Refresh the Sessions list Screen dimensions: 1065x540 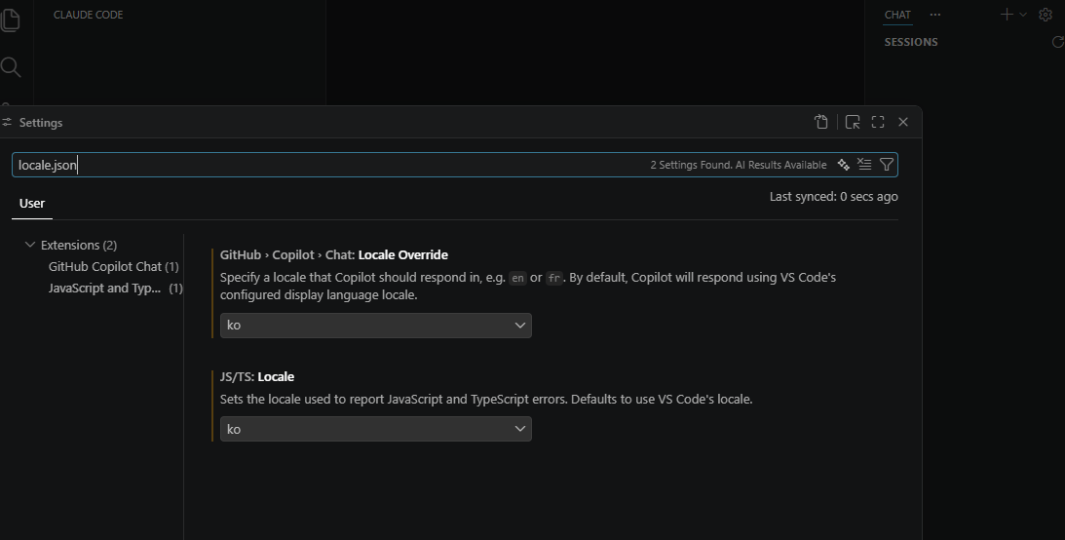(x=1057, y=42)
